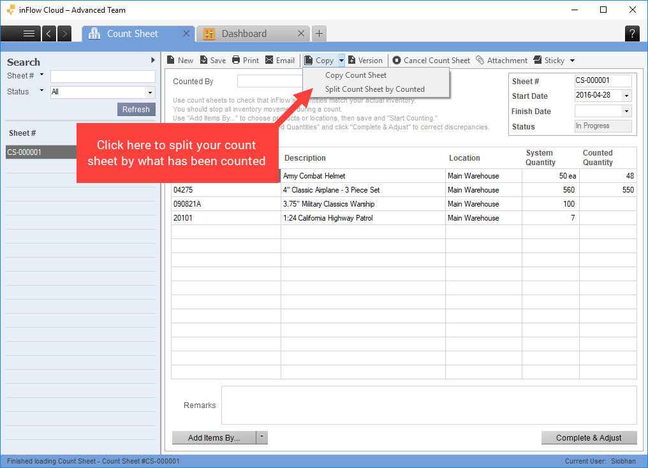The height and width of the screenshot is (468, 648).
Task: Add a new tab with plus button
Action: coord(319,33)
